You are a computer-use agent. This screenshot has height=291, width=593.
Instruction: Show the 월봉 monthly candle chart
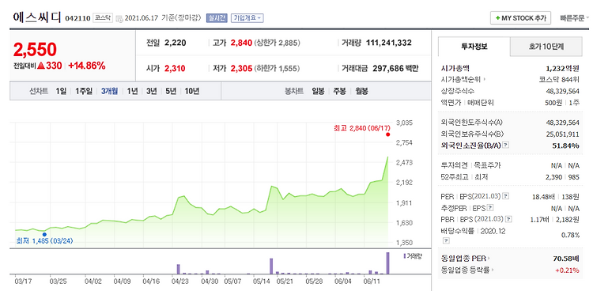[361, 91]
